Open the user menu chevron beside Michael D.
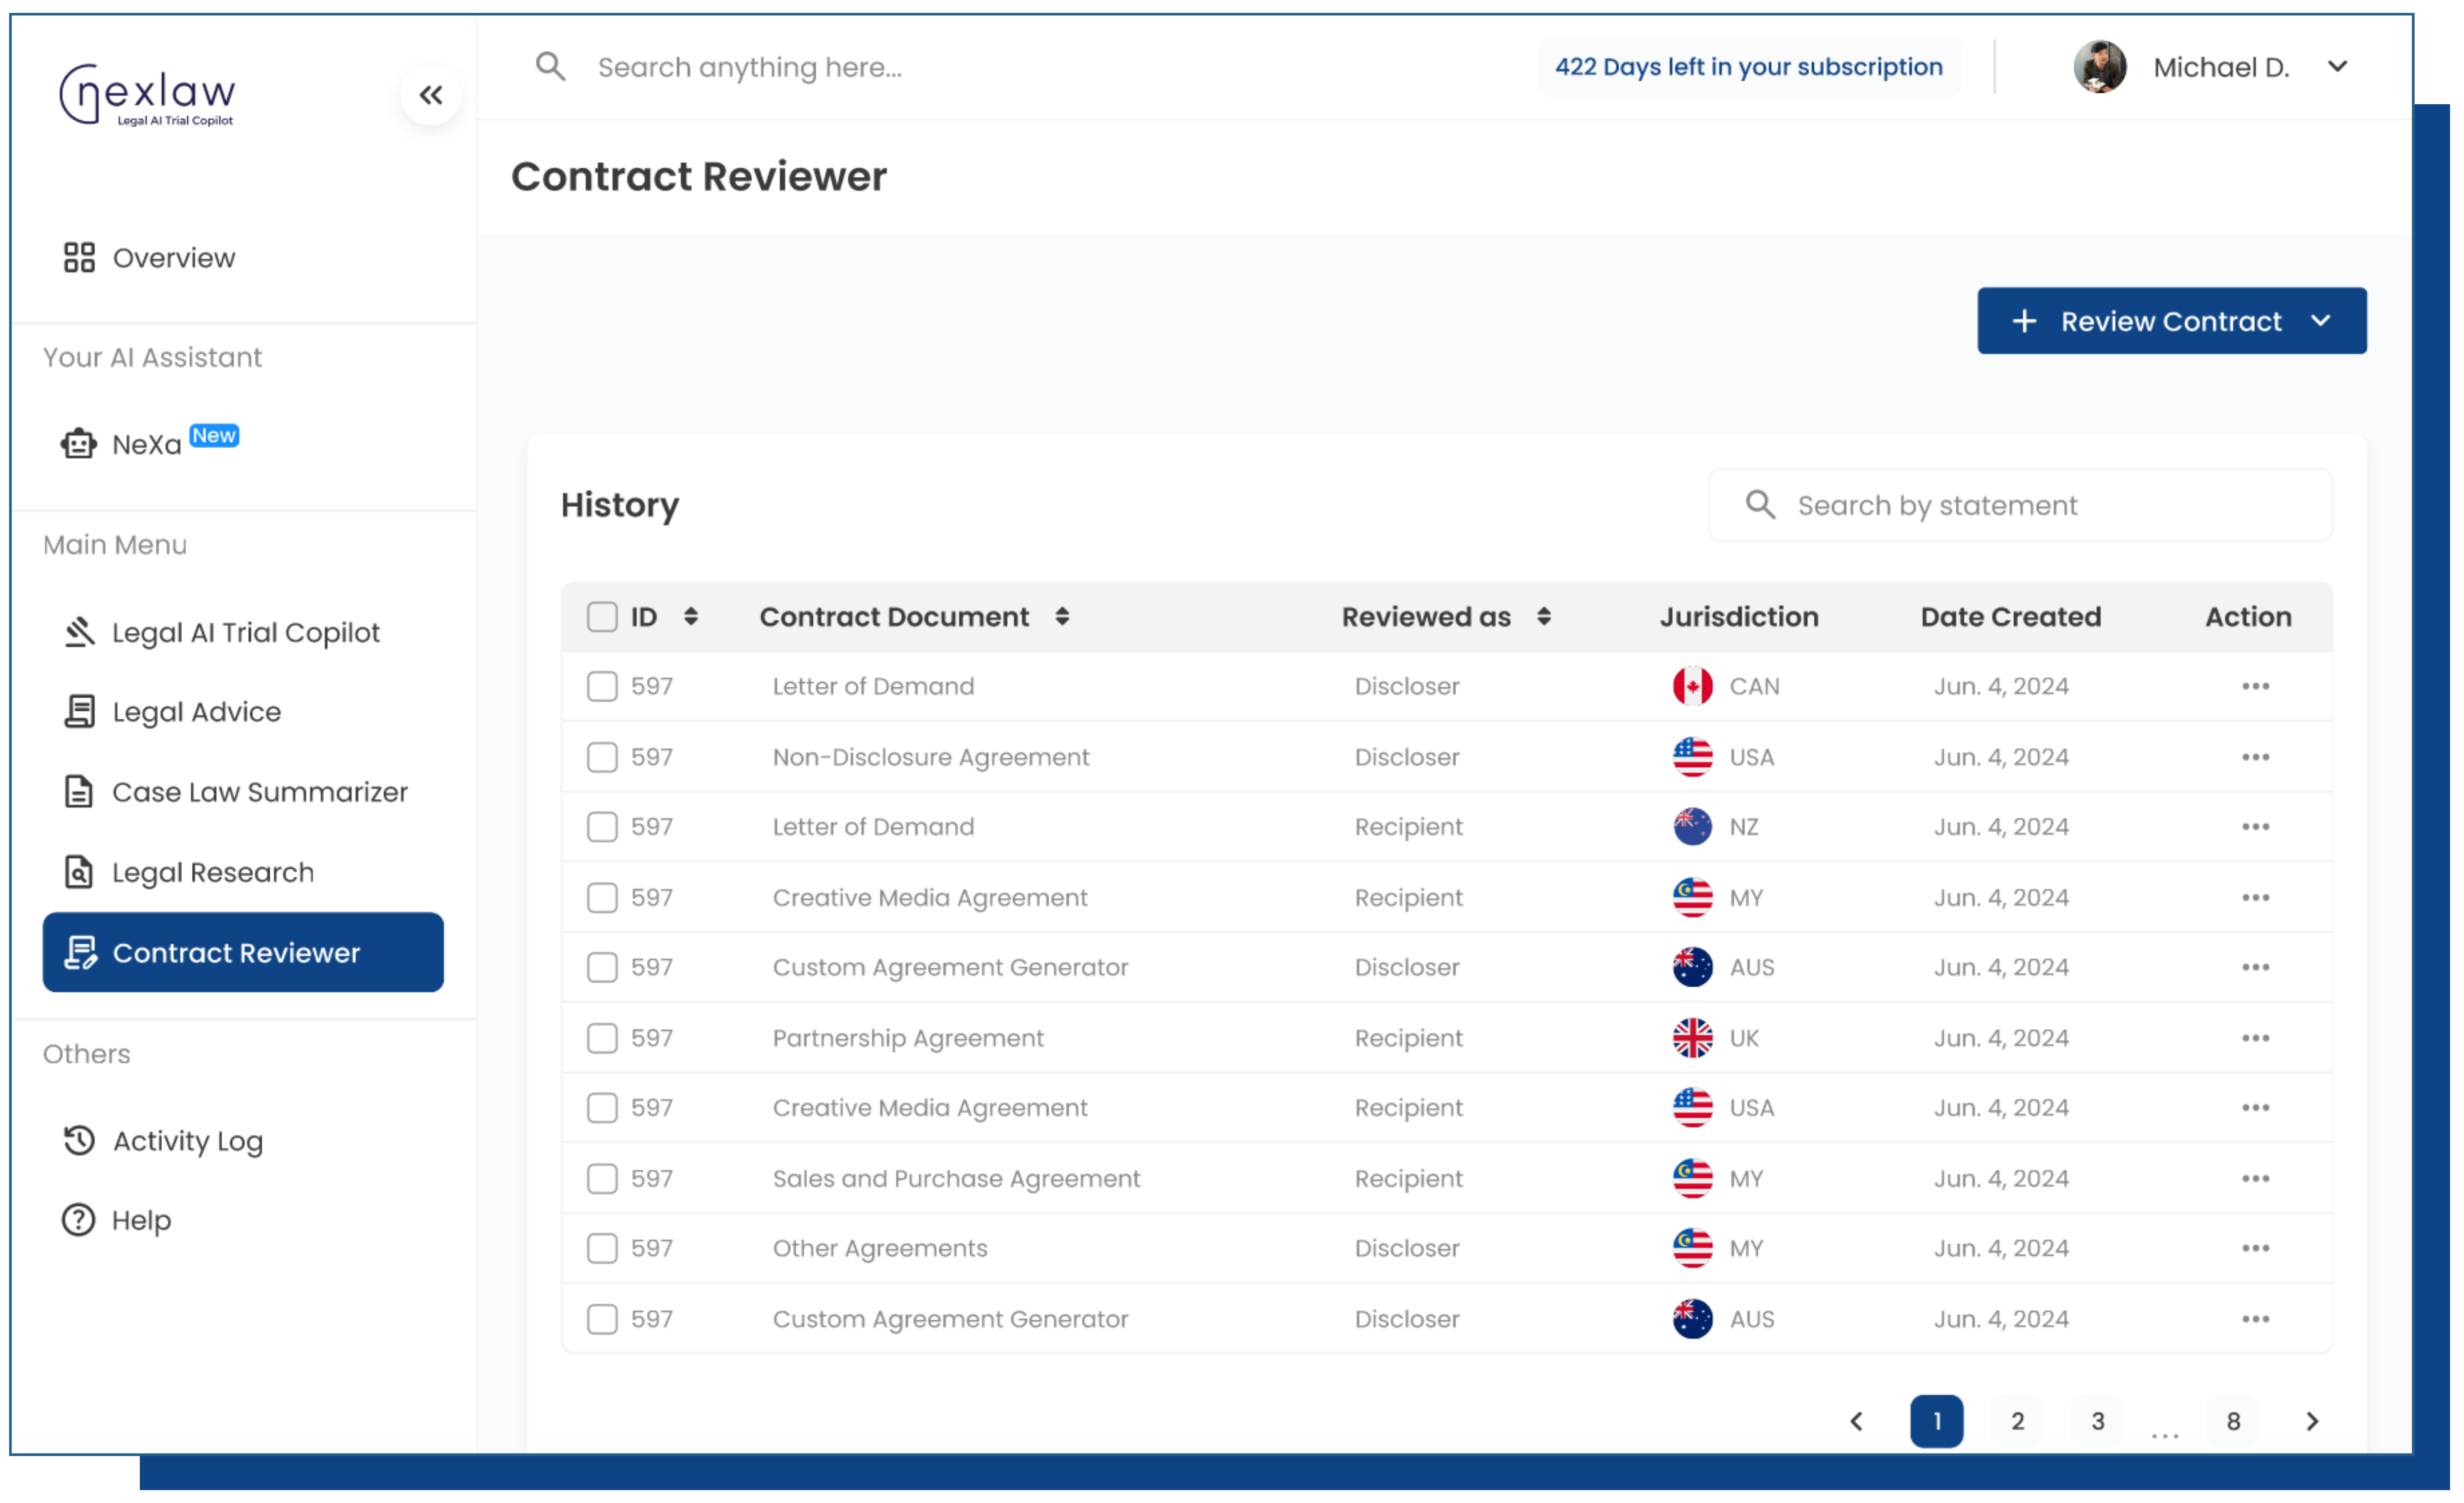 click(x=2337, y=67)
